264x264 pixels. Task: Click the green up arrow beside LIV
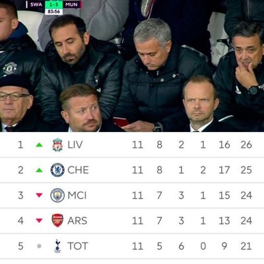(x=39, y=145)
